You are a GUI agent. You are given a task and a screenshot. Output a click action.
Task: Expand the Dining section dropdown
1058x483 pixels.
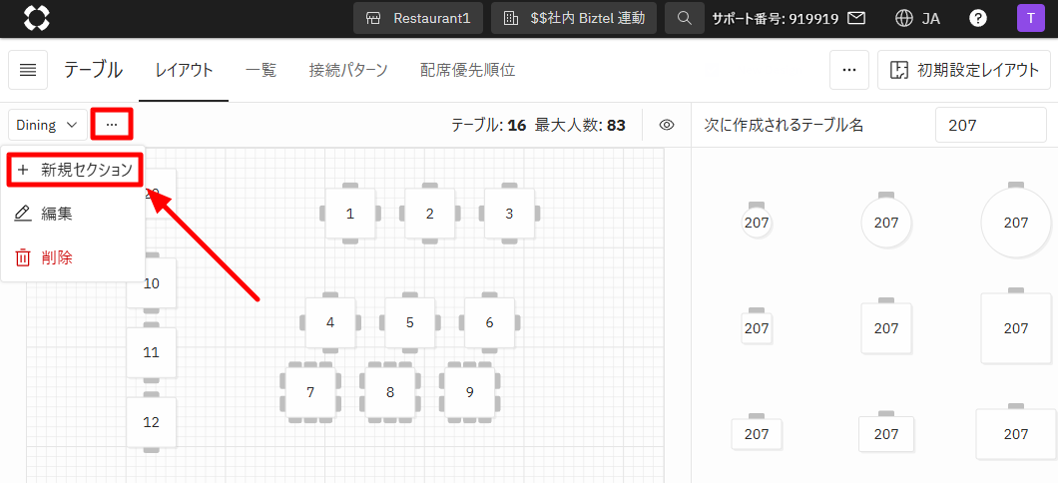[x=46, y=125]
